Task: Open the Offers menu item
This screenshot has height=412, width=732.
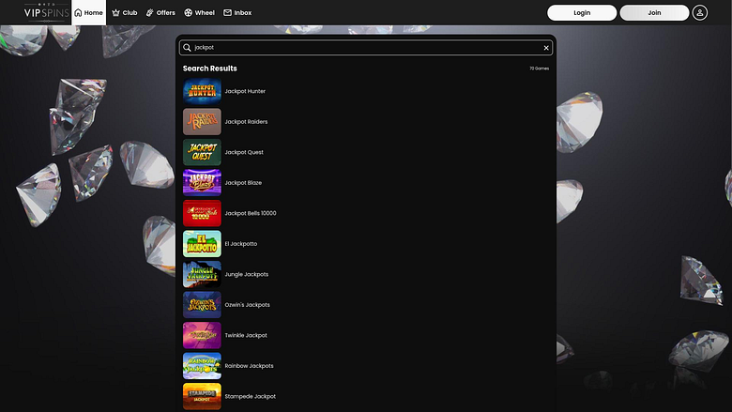Action: (160, 12)
